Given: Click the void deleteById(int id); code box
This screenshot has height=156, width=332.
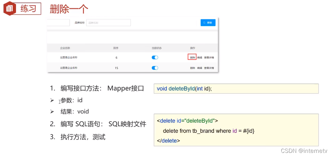Looking at the screenshot, I should pos(236,89).
